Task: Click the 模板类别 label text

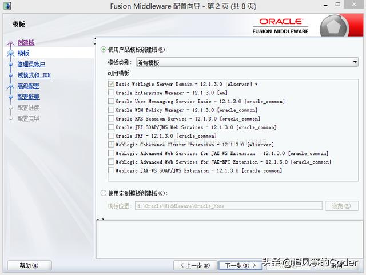Action: [120, 62]
